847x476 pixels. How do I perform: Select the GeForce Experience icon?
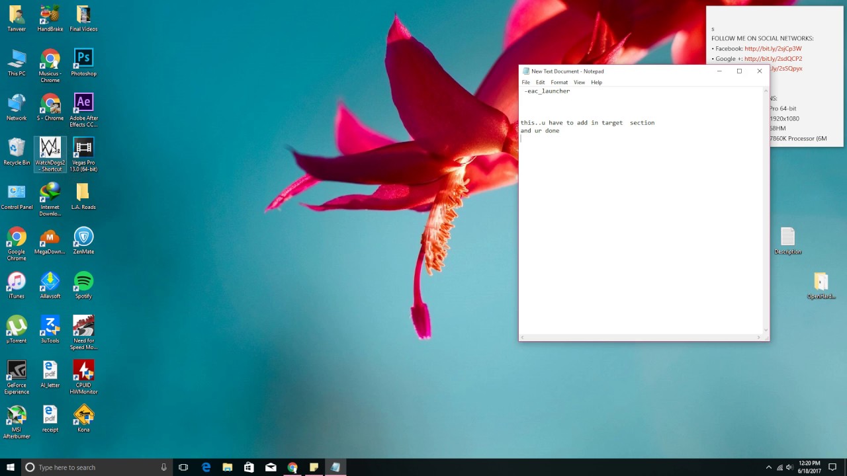point(17,377)
